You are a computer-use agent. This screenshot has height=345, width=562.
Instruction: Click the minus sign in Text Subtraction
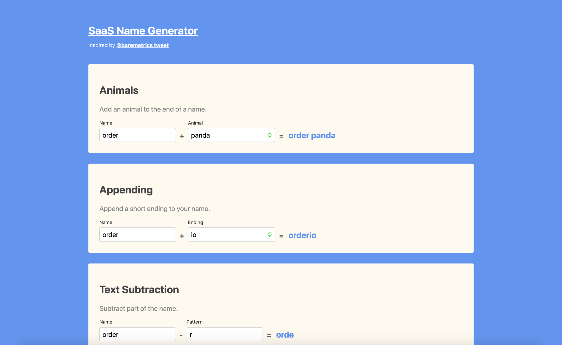click(181, 335)
